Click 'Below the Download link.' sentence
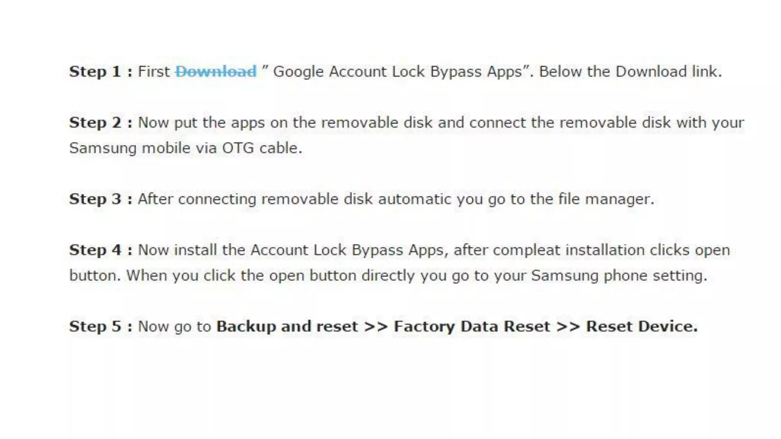The width and height of the screenshot is (781, 439). (x=630, y=72)
